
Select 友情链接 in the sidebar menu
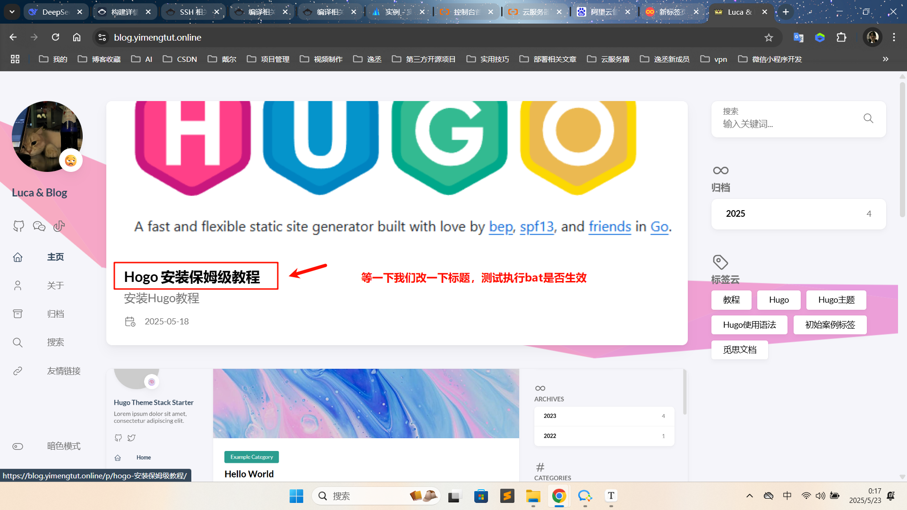(64, 371)
